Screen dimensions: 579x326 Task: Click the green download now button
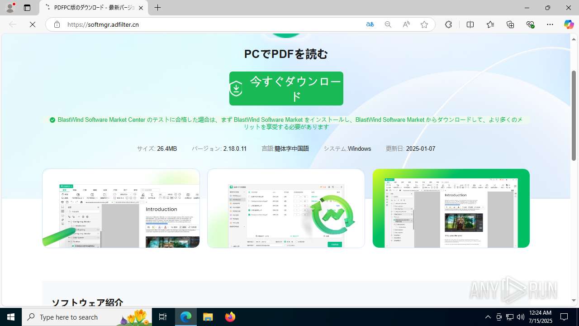point(286,88)
